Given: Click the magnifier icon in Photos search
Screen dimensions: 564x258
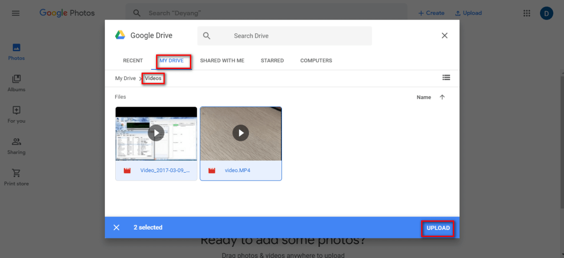Looking at the screenshot, I should point(137,13).
